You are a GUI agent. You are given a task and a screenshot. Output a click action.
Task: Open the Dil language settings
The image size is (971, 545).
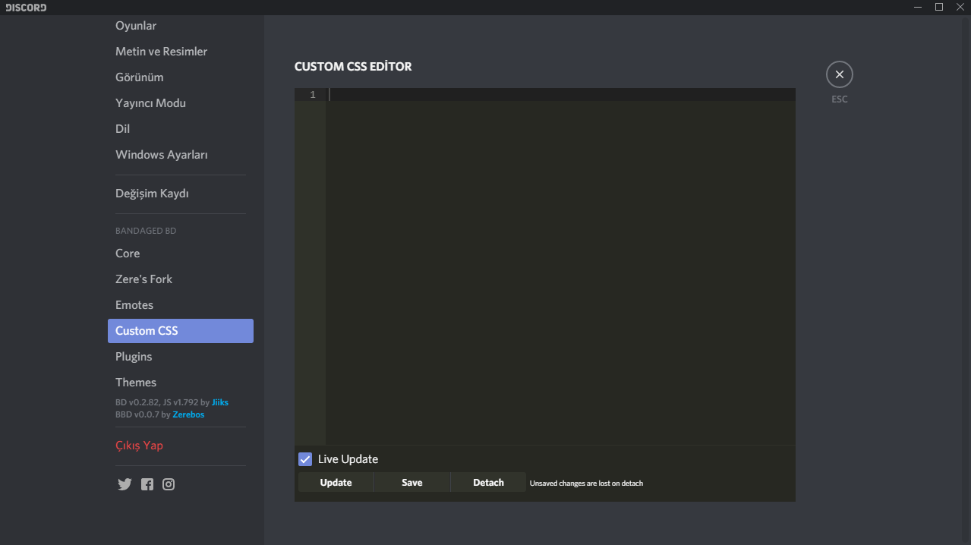[x=181, y=129]
